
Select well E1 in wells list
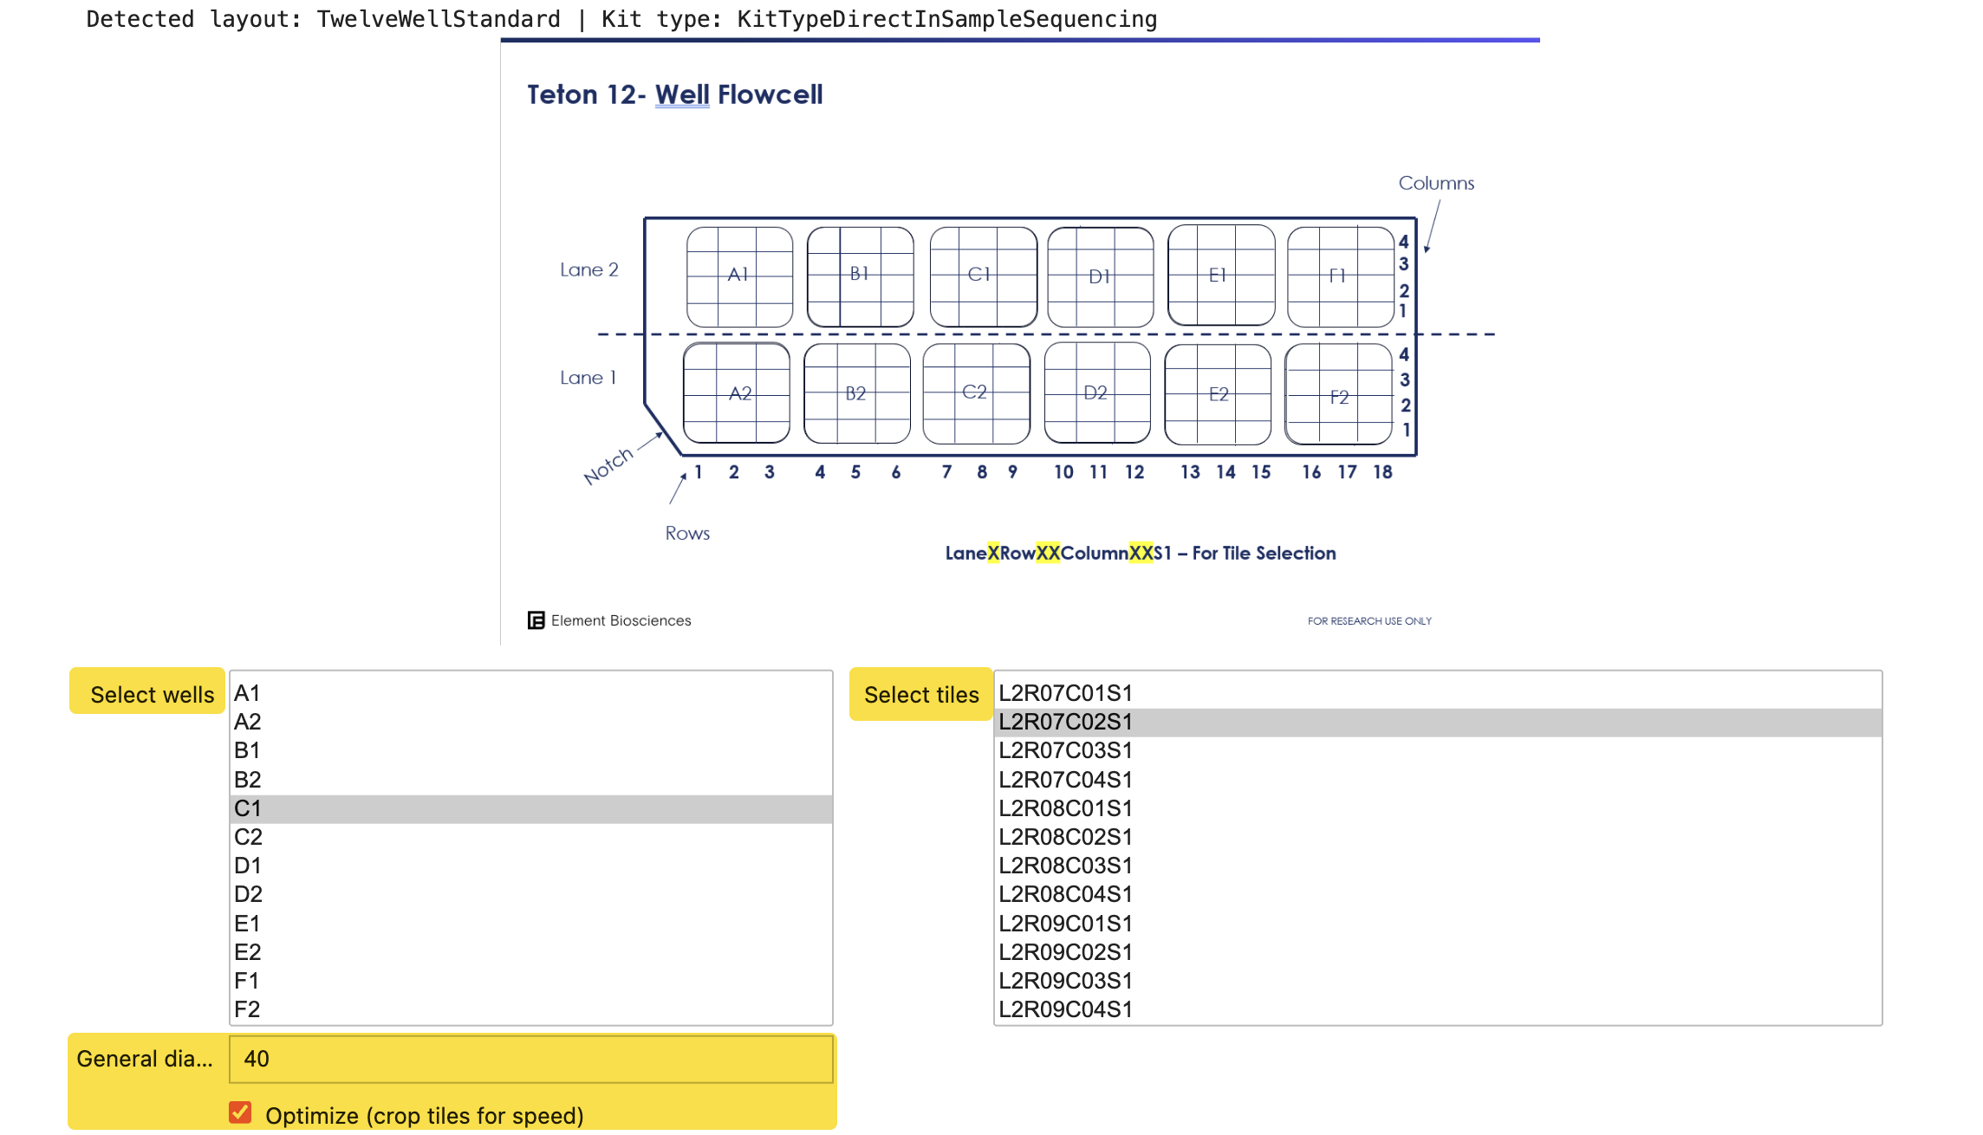coord(531,924)
